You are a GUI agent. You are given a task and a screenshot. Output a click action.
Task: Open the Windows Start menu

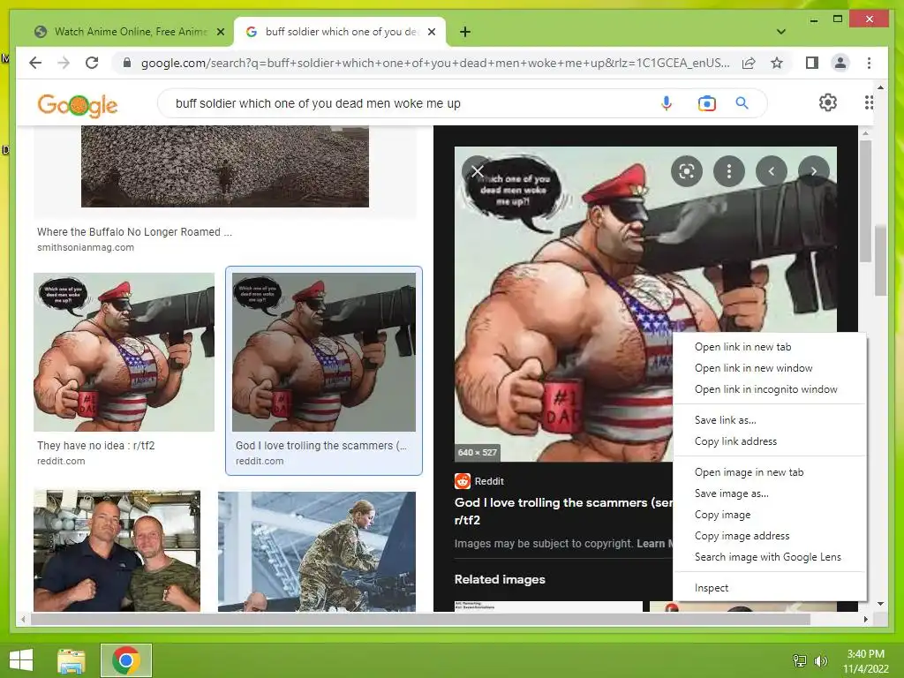(x=21, y=660)
